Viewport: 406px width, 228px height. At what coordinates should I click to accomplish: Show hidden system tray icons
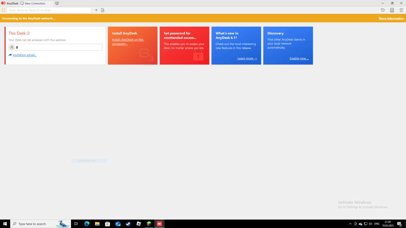(x=350, y=224)
